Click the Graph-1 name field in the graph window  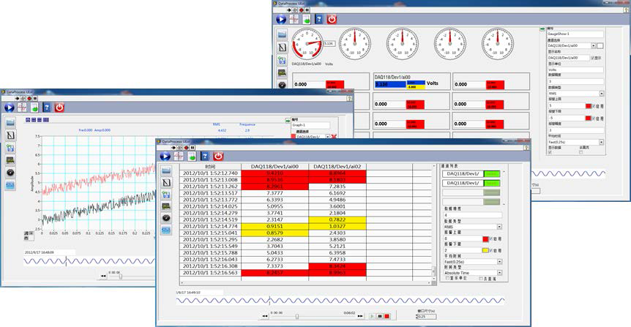310,125
